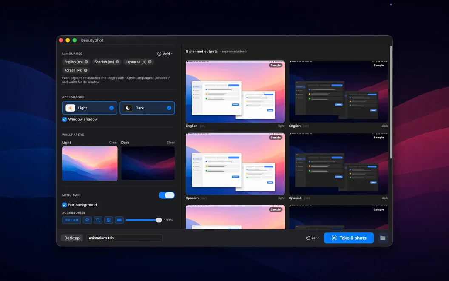Screen dimensions: 449x281
Task: Remove the Korean (ko) language chip
Action: coord(85,70)
